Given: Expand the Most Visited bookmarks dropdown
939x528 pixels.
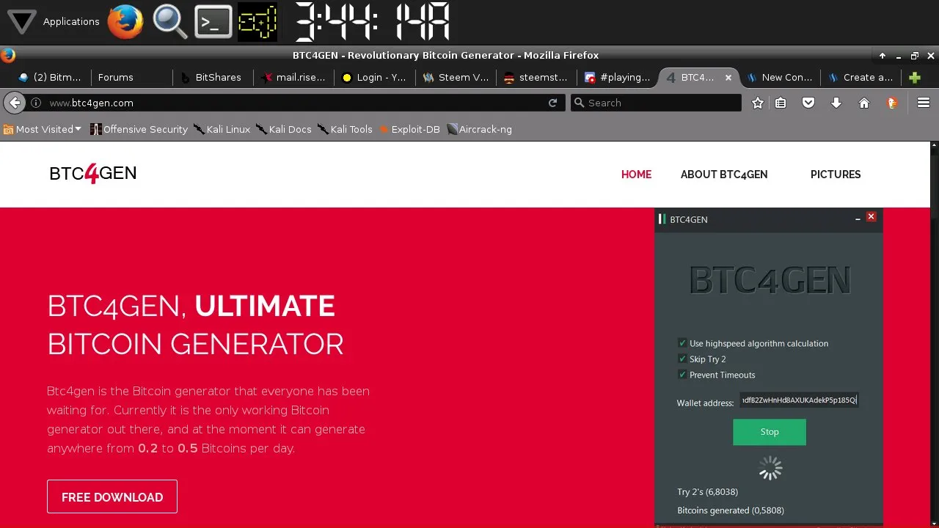Looking at the screenshot, I should point(43,129).
